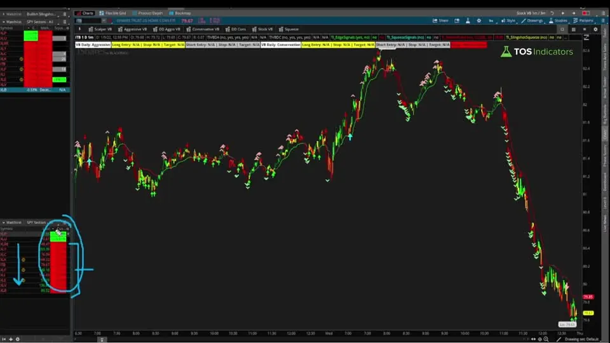The width and height of the screenshot is (610, 343).
Task: Open the chart toolbar actions menu icon
Action: click(x=602, y=20)
